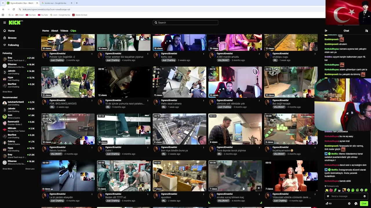
Task: Switch to the About tab
Action: pos(54,31)
